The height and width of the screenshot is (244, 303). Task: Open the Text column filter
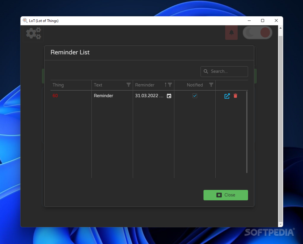tap(129, 85)
